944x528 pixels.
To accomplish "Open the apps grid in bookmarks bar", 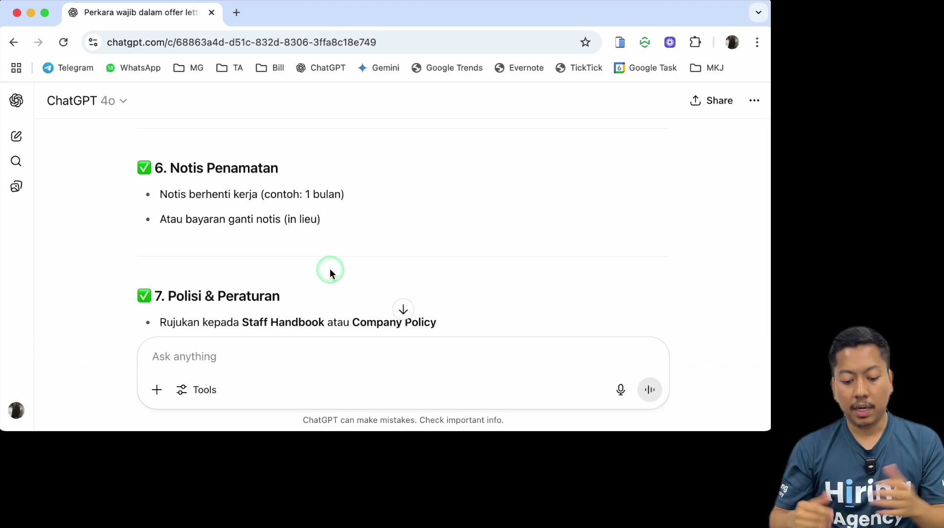I will click(16, 68).
